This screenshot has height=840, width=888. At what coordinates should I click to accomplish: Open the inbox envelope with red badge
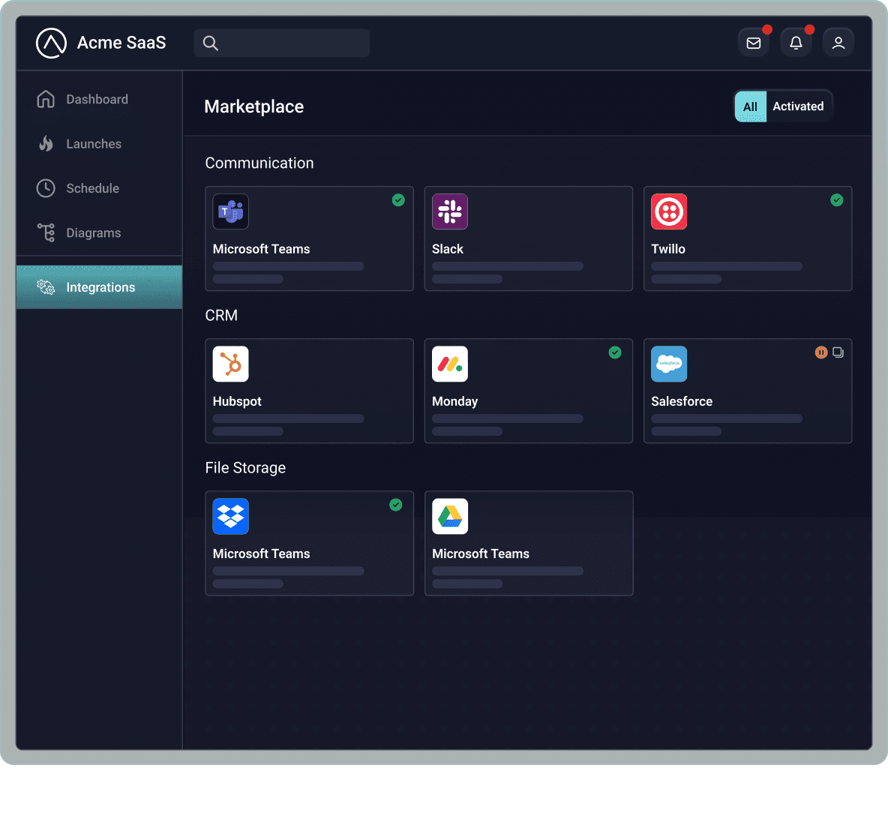tap(754, 42)
